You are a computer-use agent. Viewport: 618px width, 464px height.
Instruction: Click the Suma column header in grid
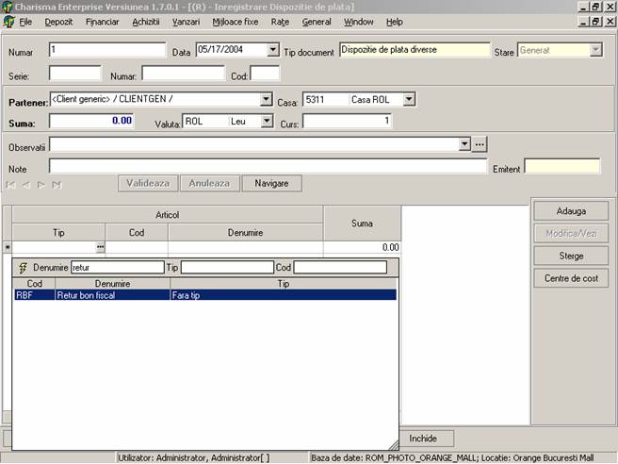tap(362, 224)
